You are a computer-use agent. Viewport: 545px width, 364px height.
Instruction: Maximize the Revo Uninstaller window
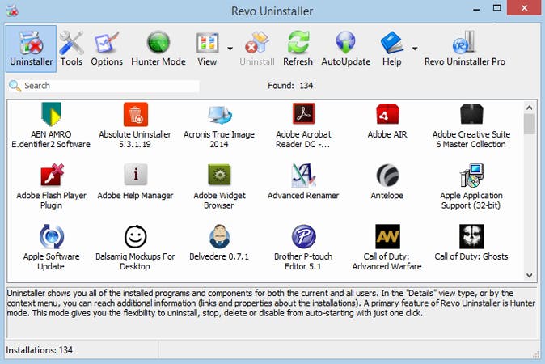[x=497, y=8]
